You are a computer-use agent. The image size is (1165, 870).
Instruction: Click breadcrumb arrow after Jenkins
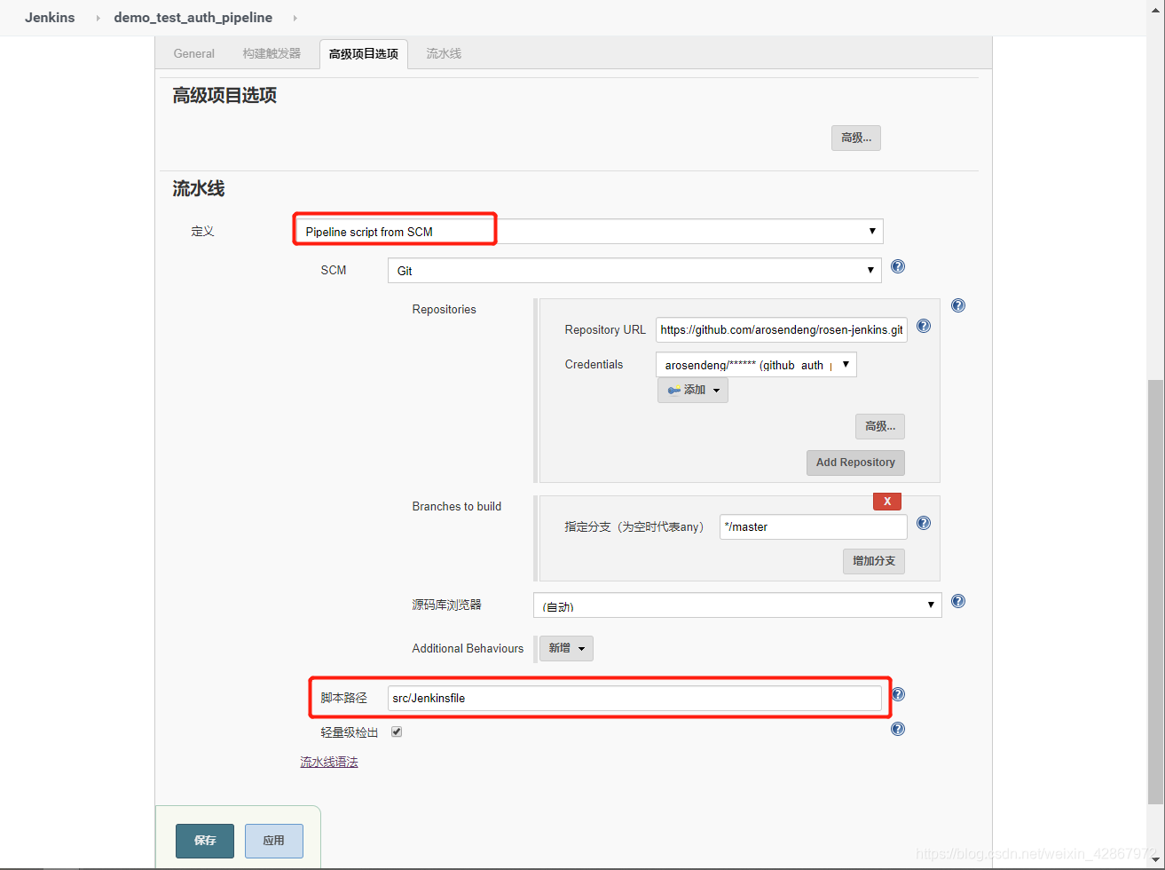point(98,18)
